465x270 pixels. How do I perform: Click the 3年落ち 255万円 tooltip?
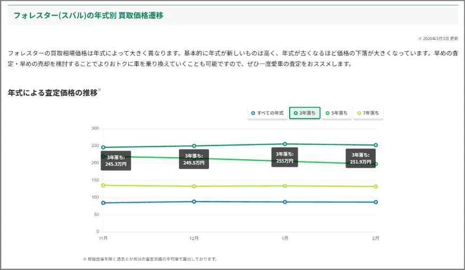(285, 157)
